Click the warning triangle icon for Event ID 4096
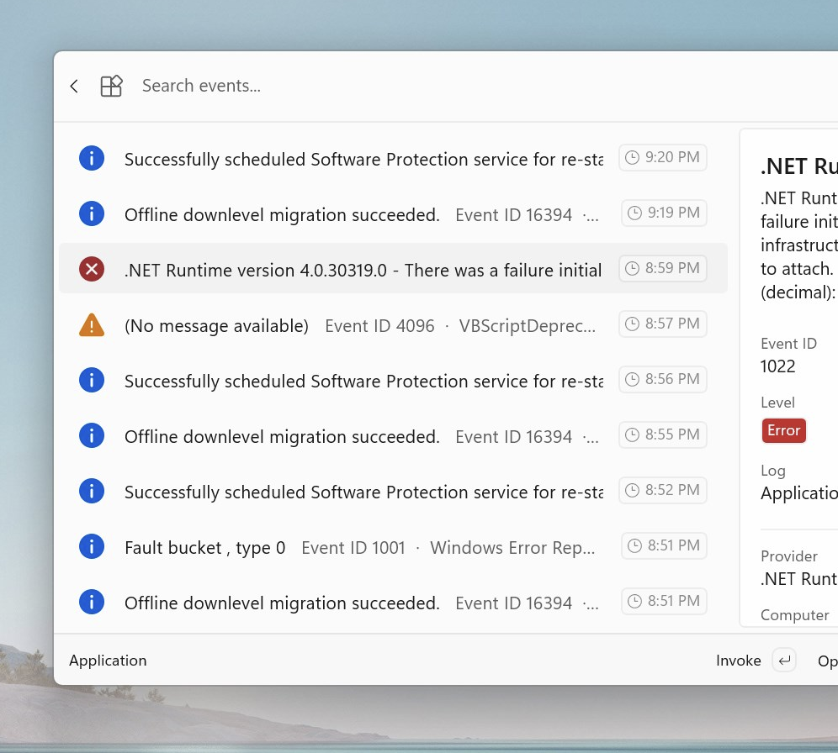Image resolution: width=838 pixels, height=753 pixels. 92,324
